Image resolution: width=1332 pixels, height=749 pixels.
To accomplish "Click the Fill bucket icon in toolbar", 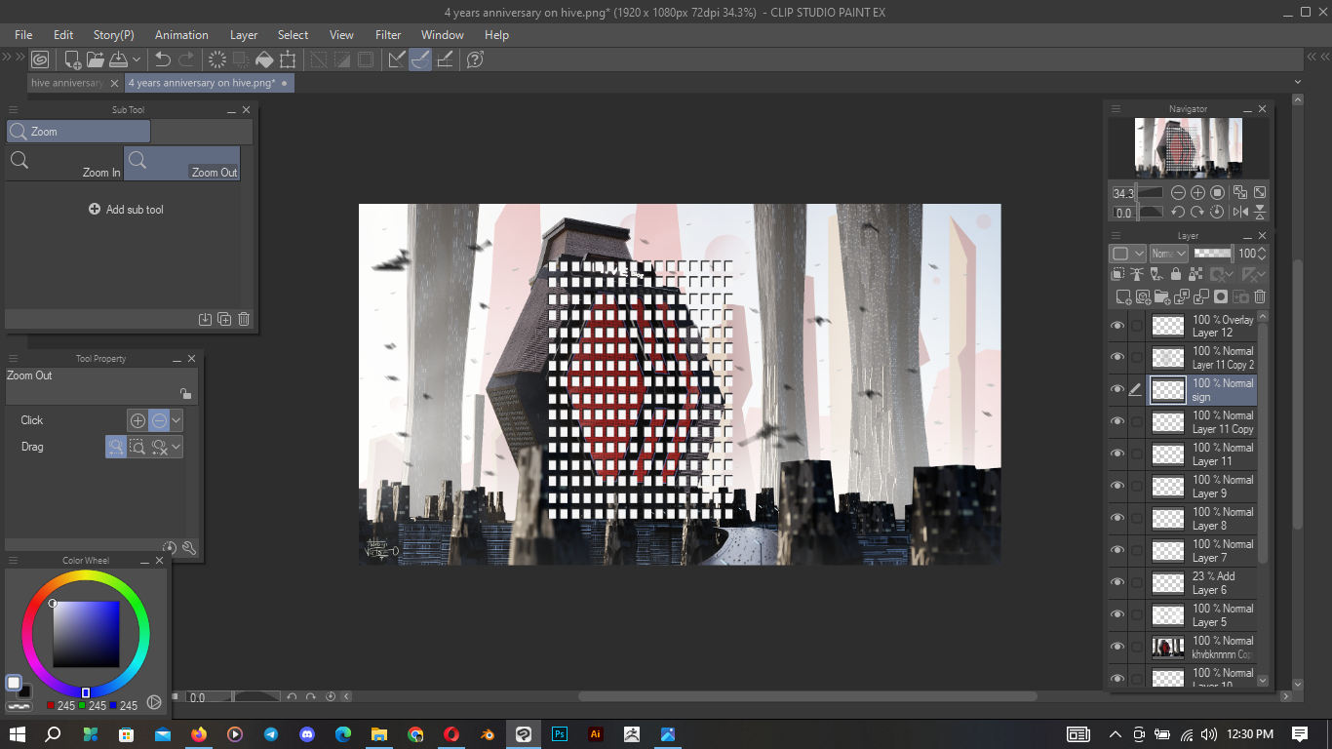I will (264, 59).
